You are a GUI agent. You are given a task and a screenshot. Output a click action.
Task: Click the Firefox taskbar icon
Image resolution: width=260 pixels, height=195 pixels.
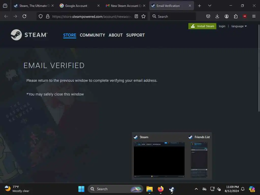pyautogui.click(x=160, y=189)
